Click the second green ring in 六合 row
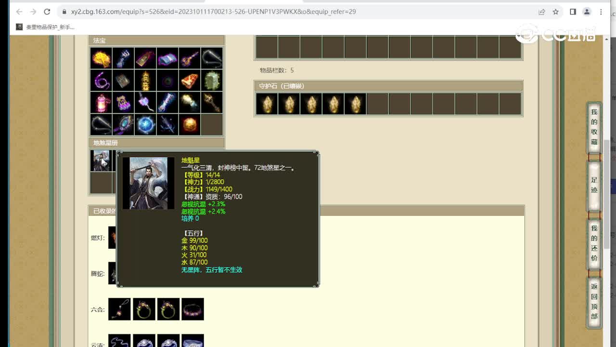The width and height of the screenshot is (616, 347). [168, 309]
